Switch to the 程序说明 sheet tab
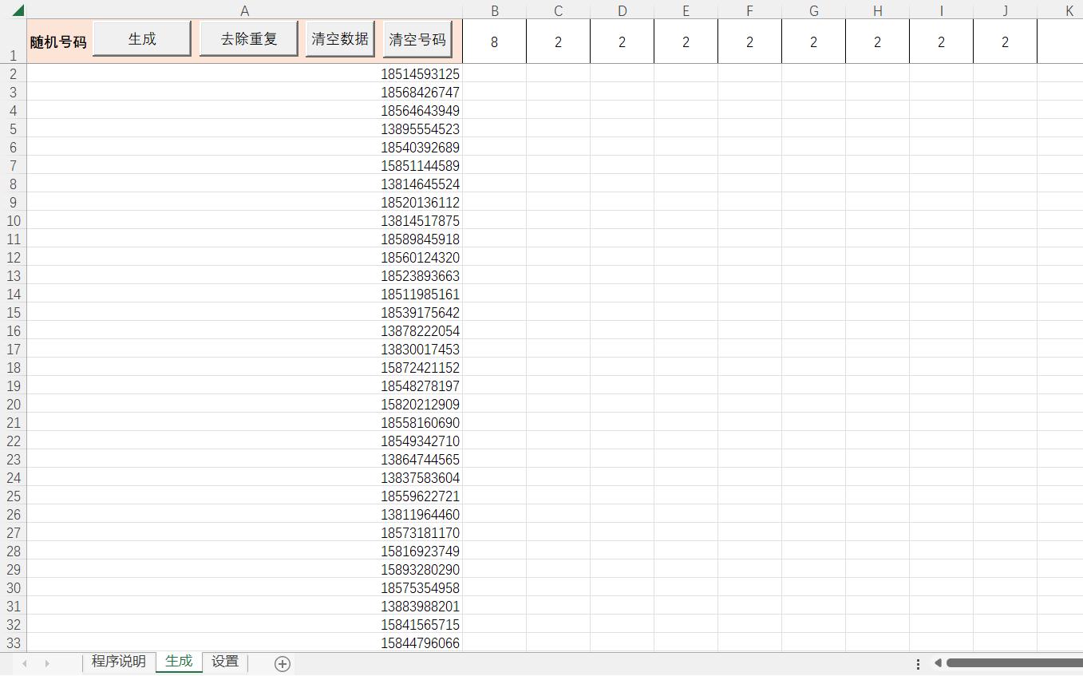 [117, 662]
